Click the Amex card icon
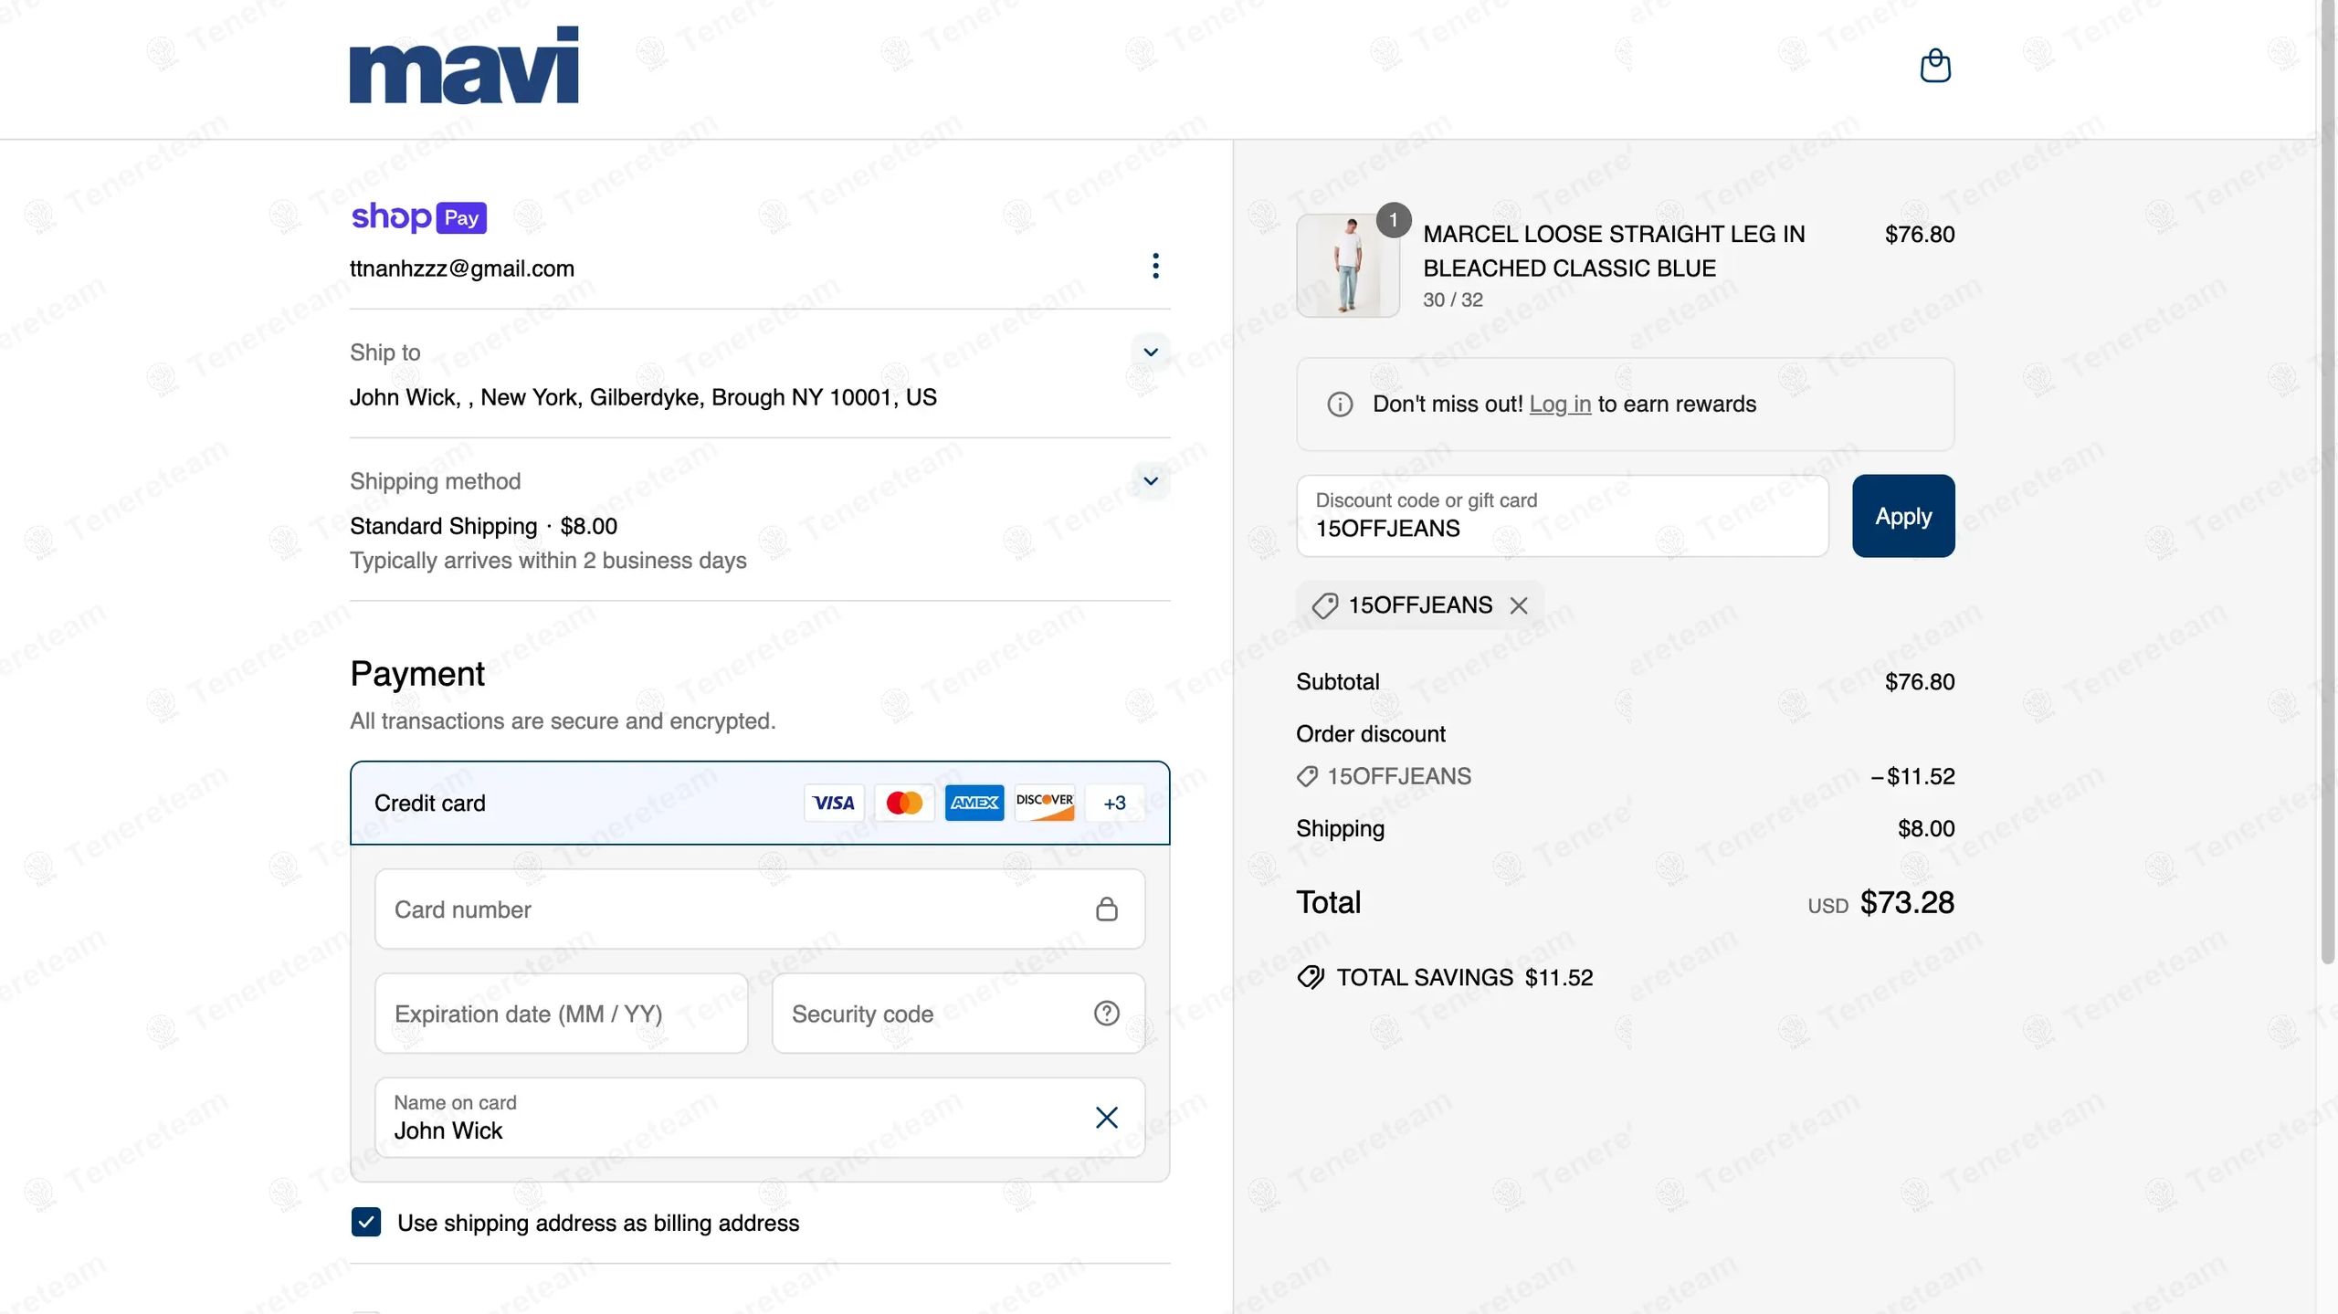Viewport: 2338px width, 1314px height. coord(974,803)
